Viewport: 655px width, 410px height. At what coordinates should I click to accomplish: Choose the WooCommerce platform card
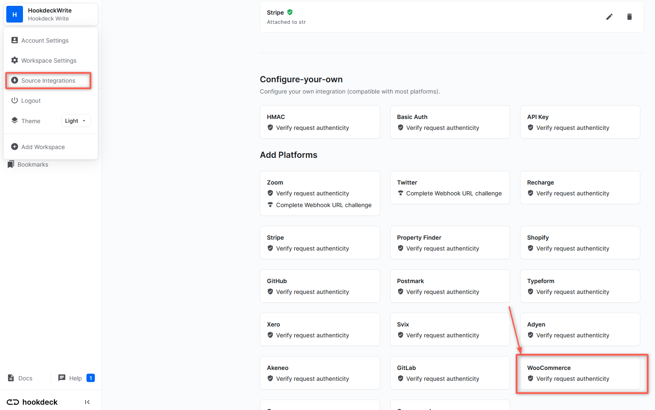click(580, 373)
